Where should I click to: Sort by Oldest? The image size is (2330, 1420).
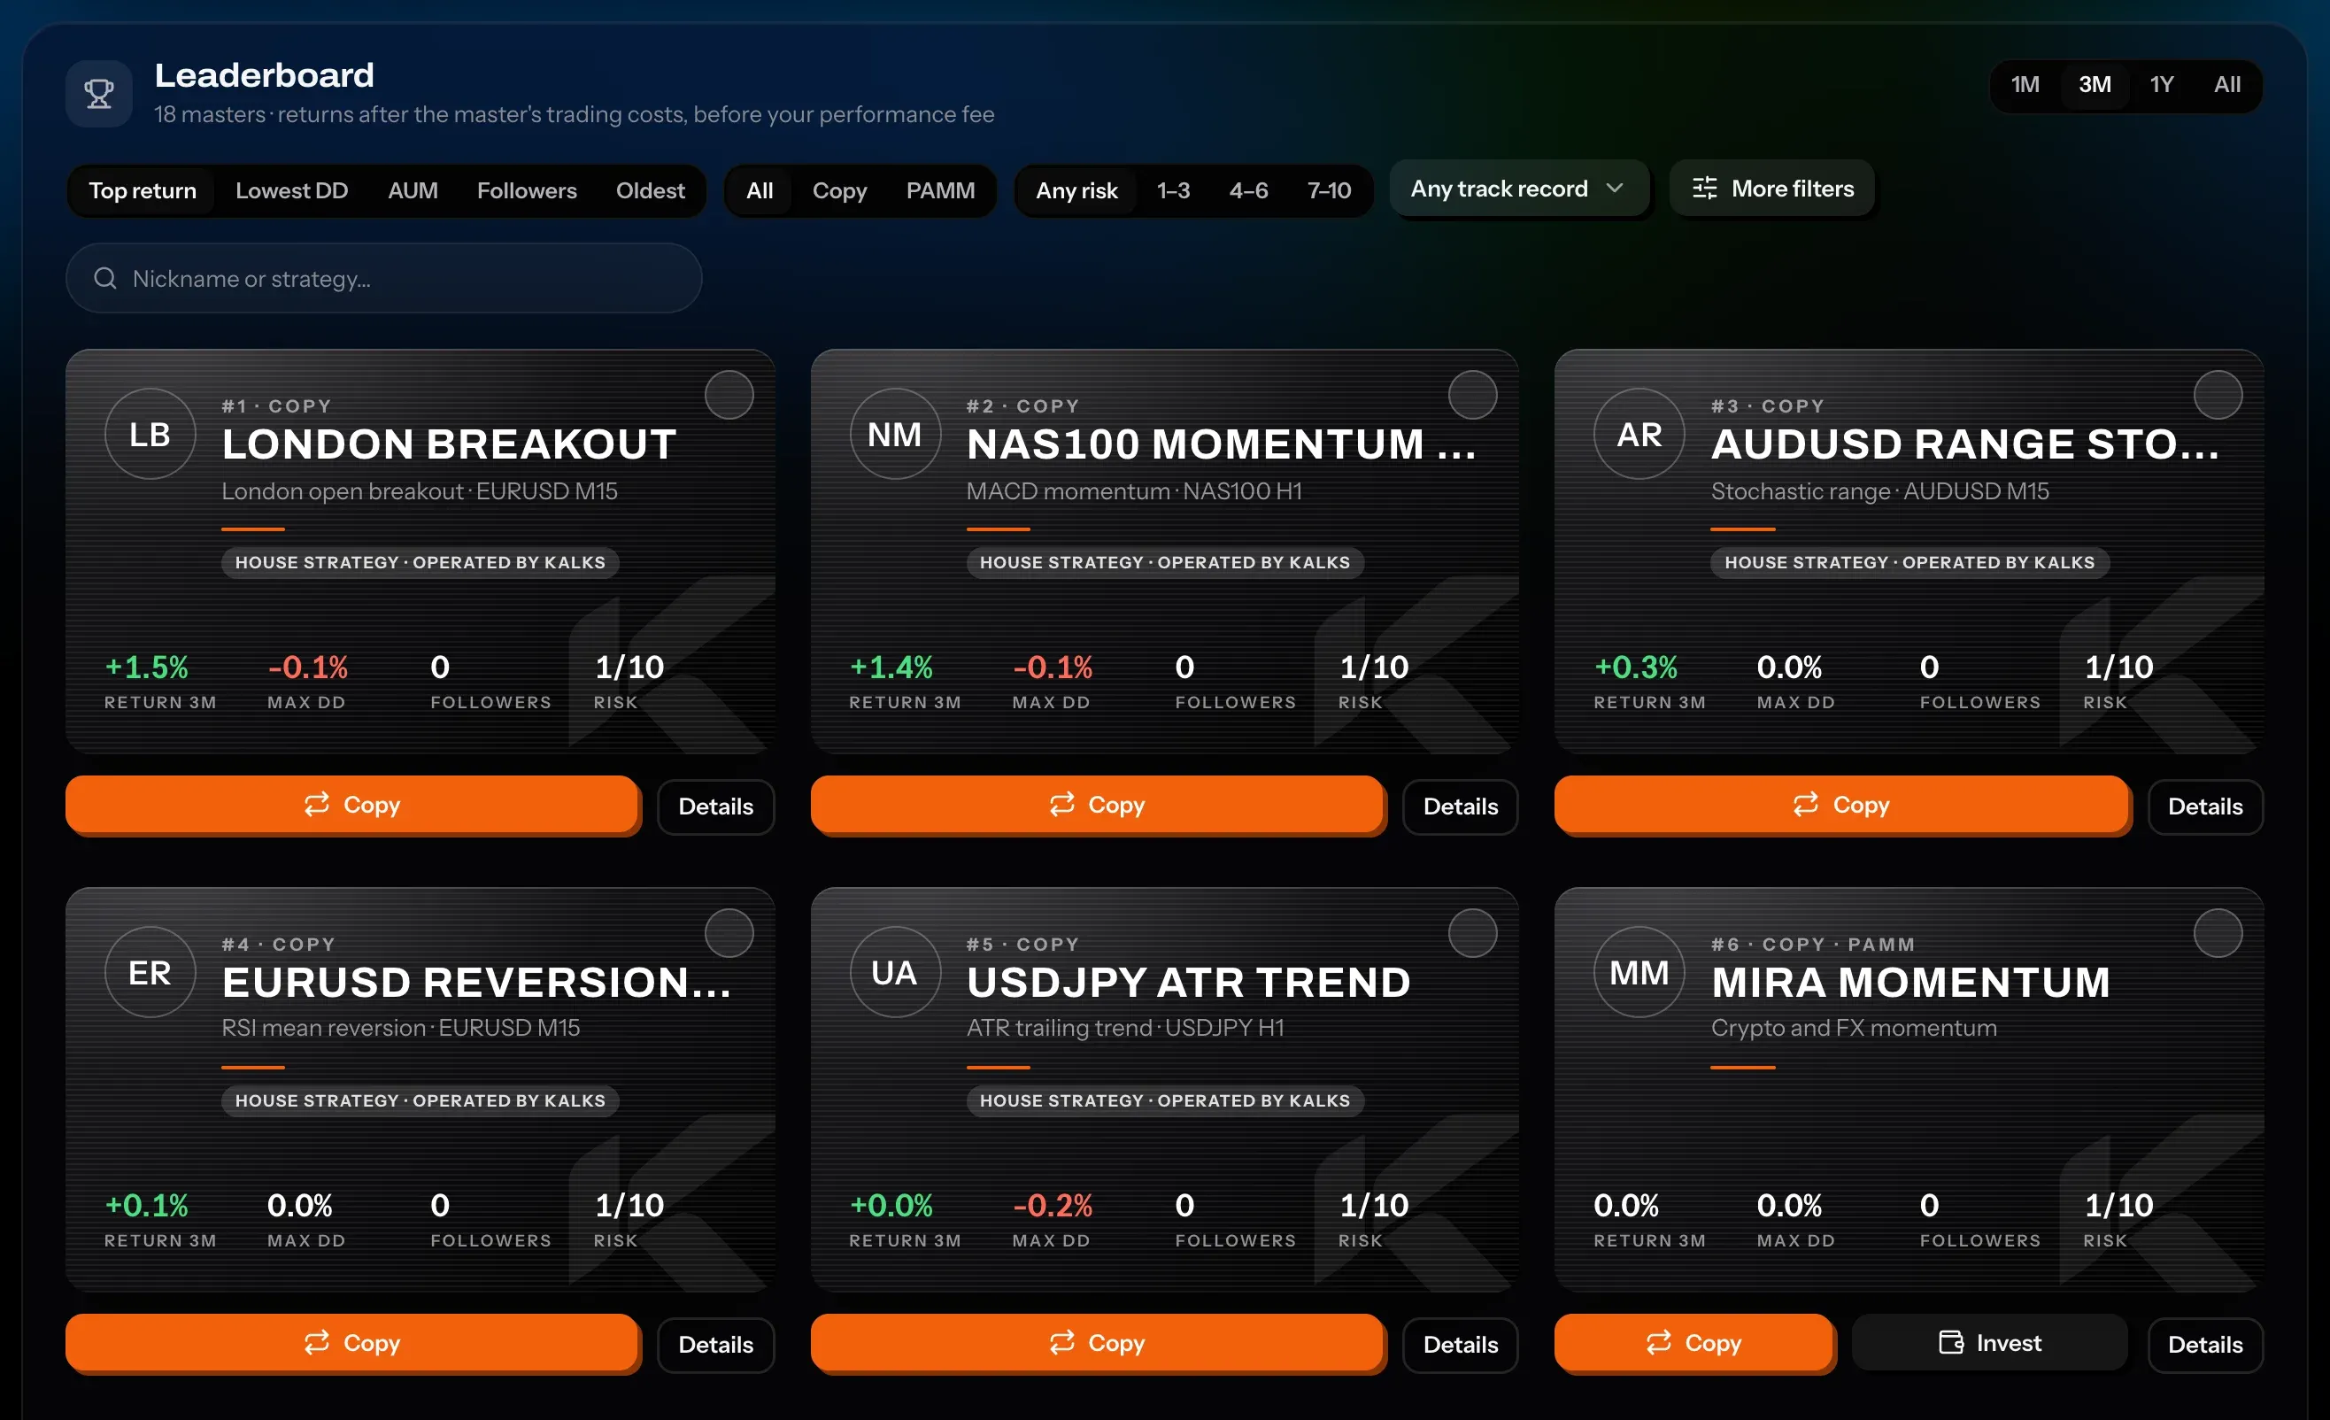pos(650,191)
